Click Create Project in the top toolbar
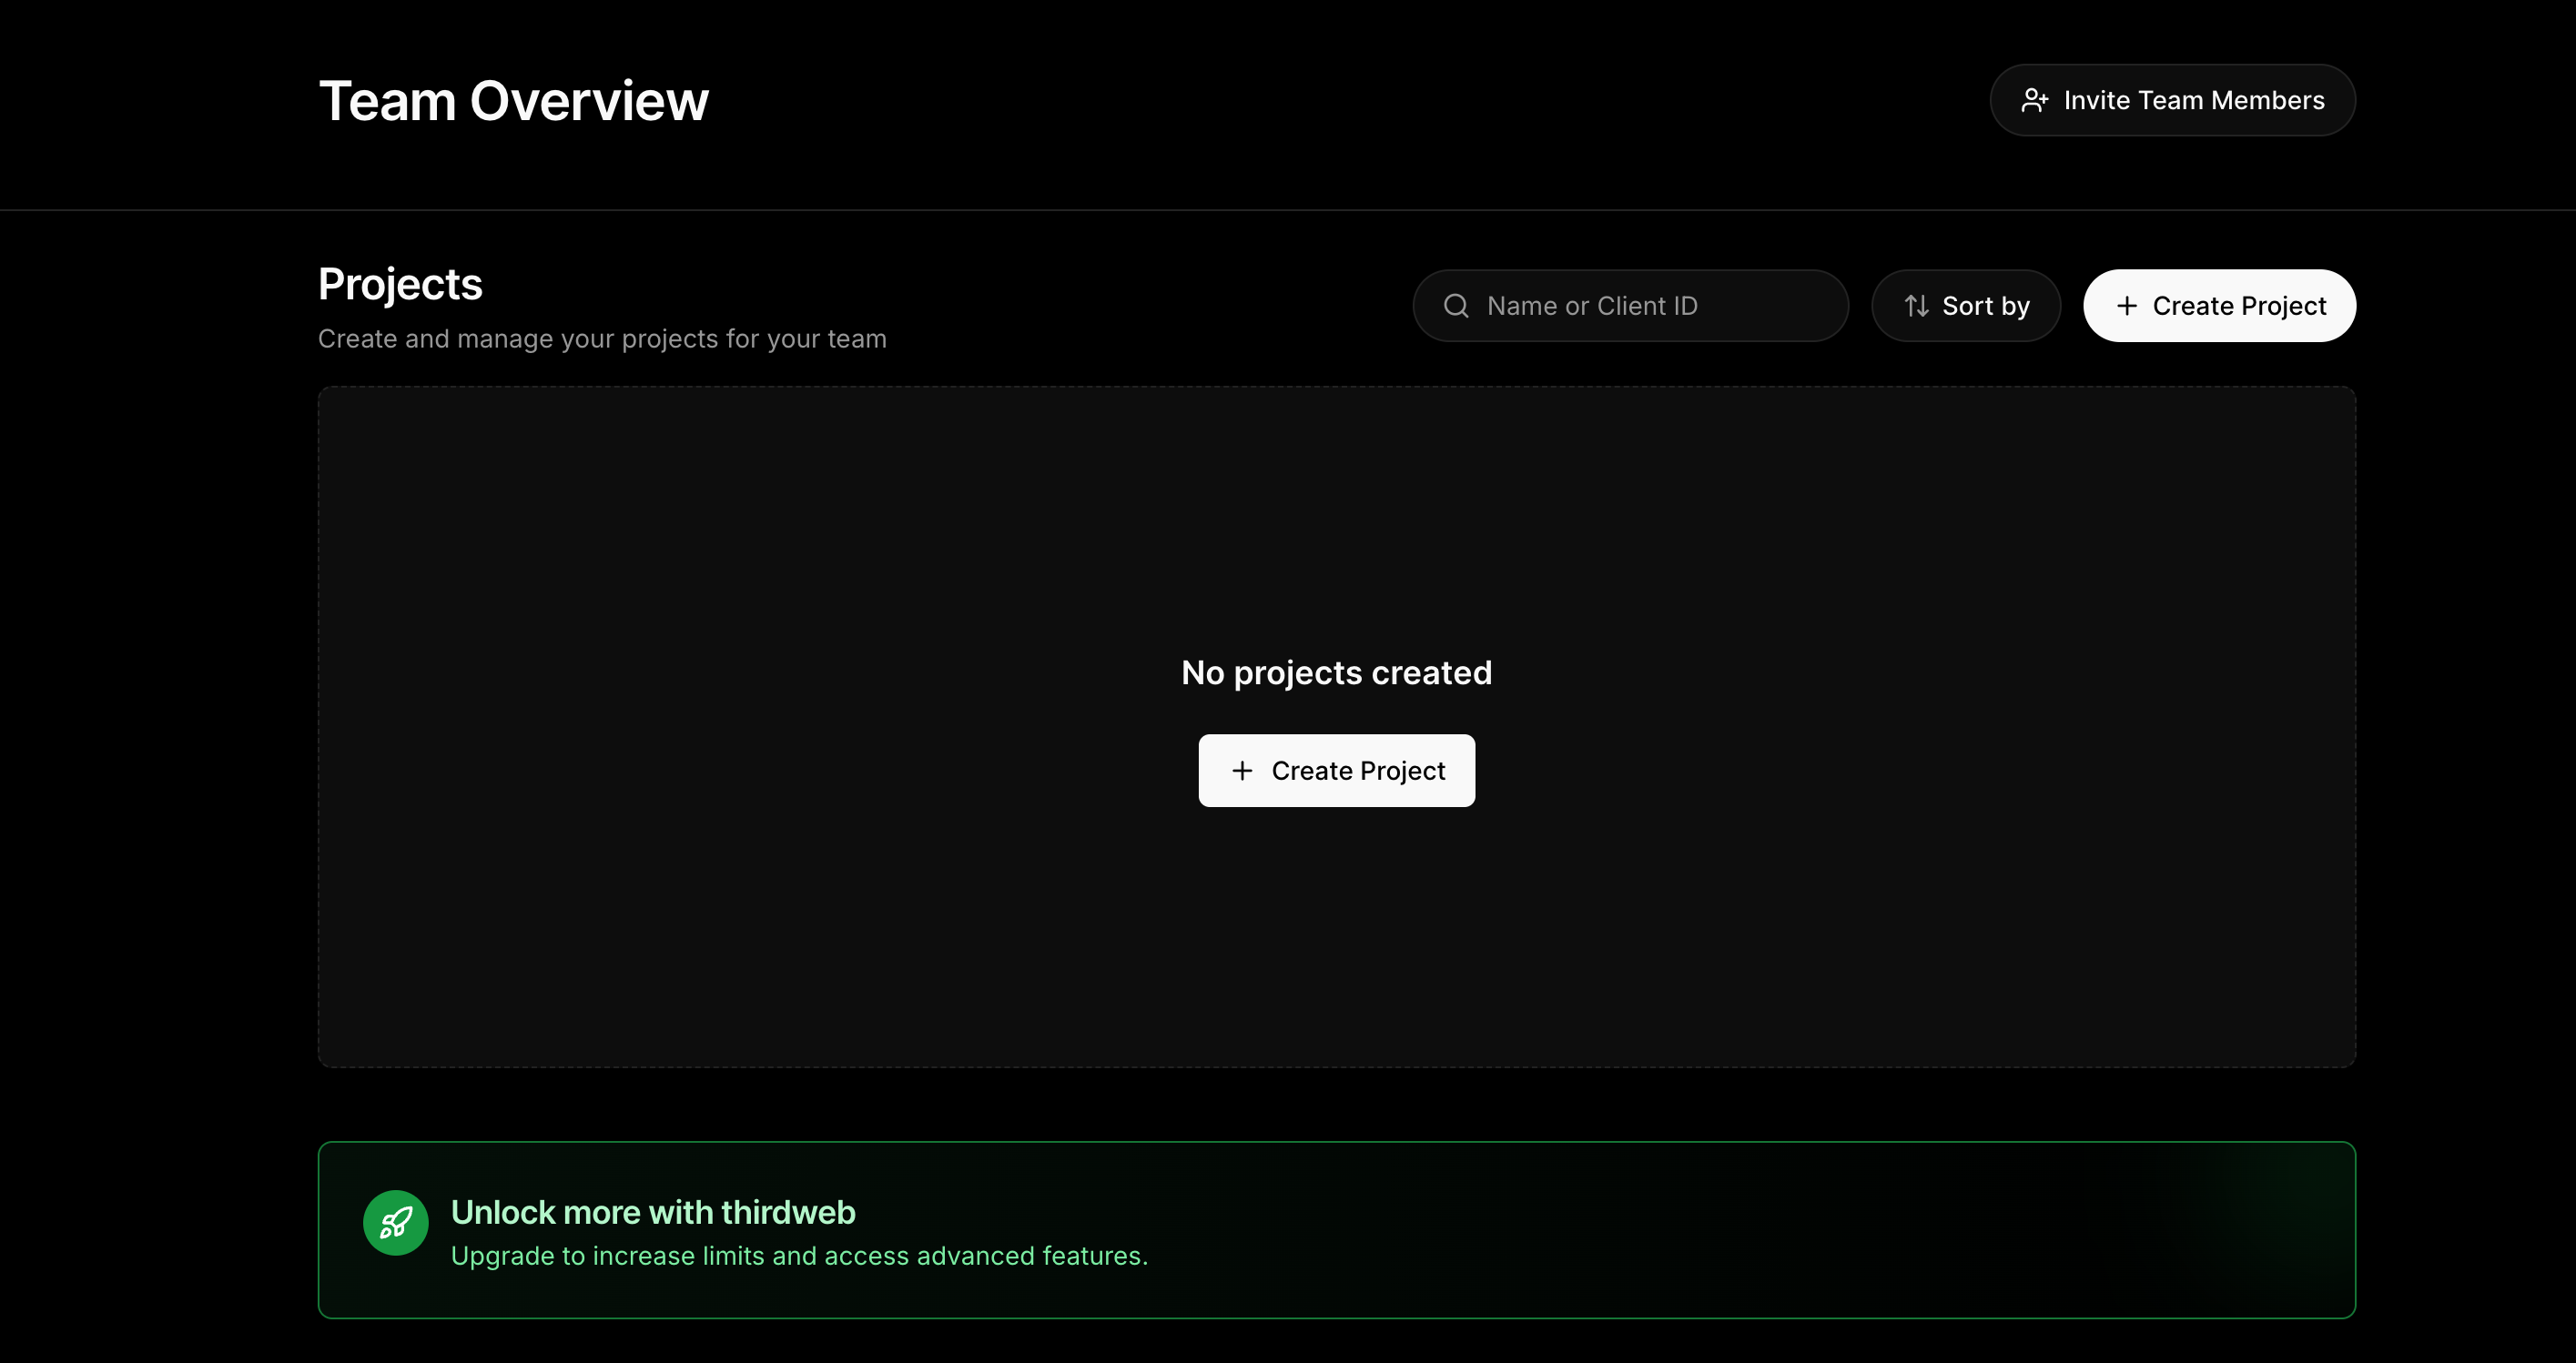This screenshot has height=1363, width=2576. click(2219, 306)
